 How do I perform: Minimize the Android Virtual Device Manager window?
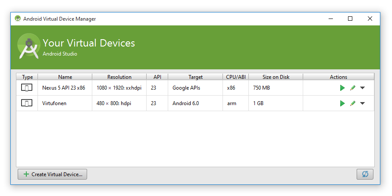click(331, 19)
